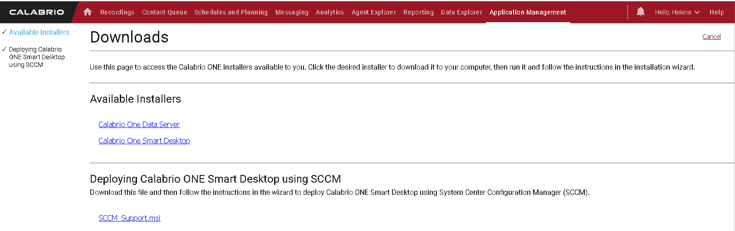735x231 pixels.
Task: Download Calabrio One Smart Desktop installer
Action: pos(144,141)
